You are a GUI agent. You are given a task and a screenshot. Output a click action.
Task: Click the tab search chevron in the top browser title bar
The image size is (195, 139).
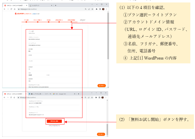pyautogui.click(x=92, y=5)
